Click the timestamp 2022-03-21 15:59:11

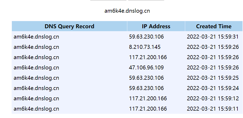213,109
